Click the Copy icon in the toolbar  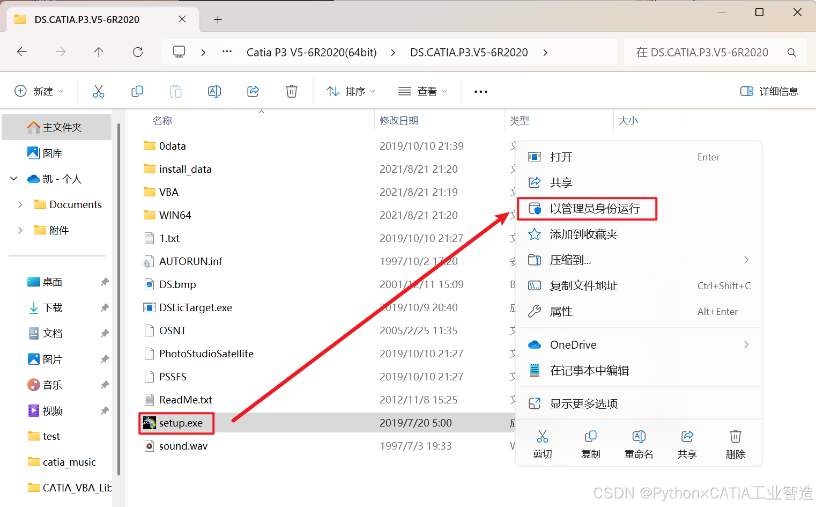137,91
